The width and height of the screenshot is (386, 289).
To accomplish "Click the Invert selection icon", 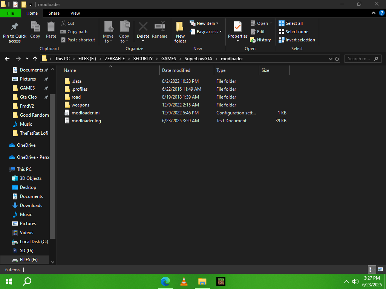I will (281, 40).
